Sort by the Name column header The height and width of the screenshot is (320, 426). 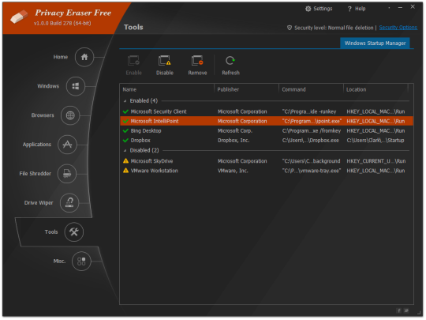[x=166, y=89]
